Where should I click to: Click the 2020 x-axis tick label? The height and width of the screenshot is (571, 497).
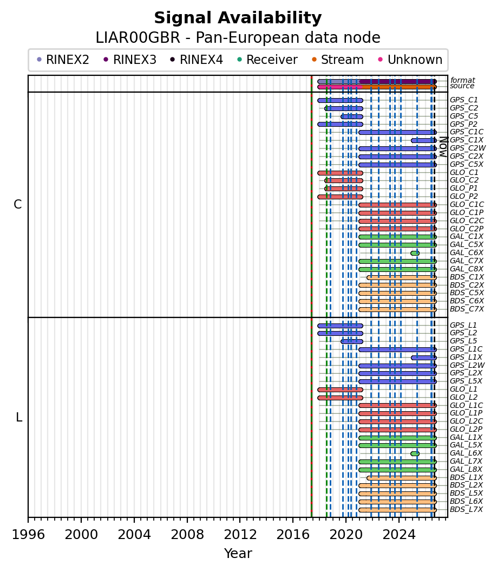(x=346, y=535)
